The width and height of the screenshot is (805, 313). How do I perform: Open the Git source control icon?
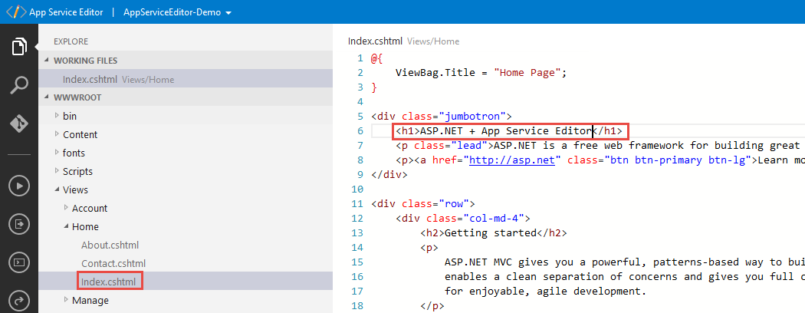19,124
